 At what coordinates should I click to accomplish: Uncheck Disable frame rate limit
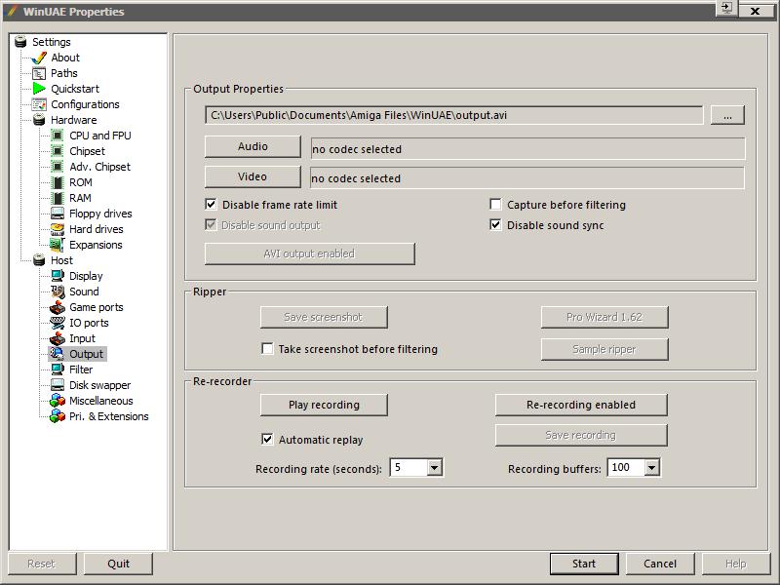pos(211,205)
